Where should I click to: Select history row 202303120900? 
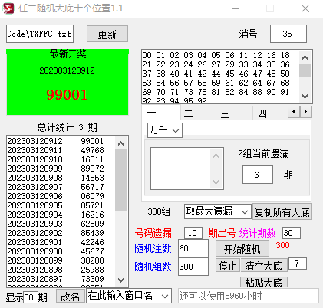coord(61,251)
